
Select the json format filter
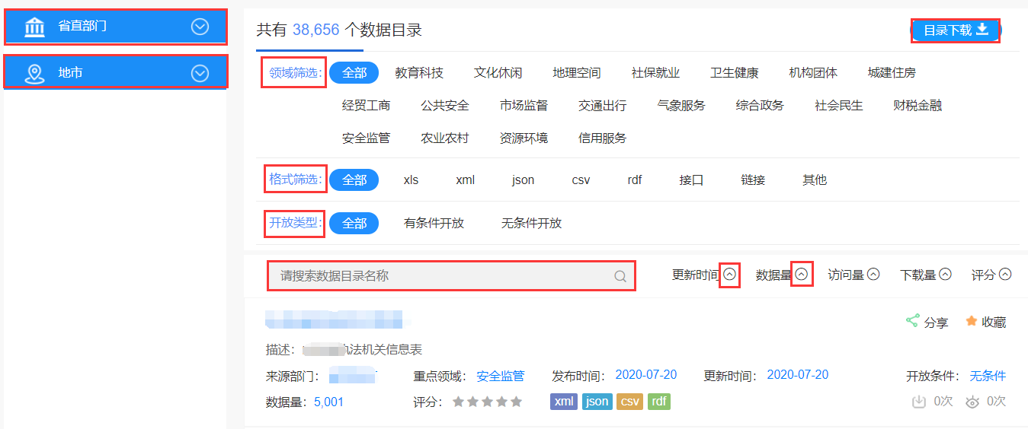click(523, 180)
